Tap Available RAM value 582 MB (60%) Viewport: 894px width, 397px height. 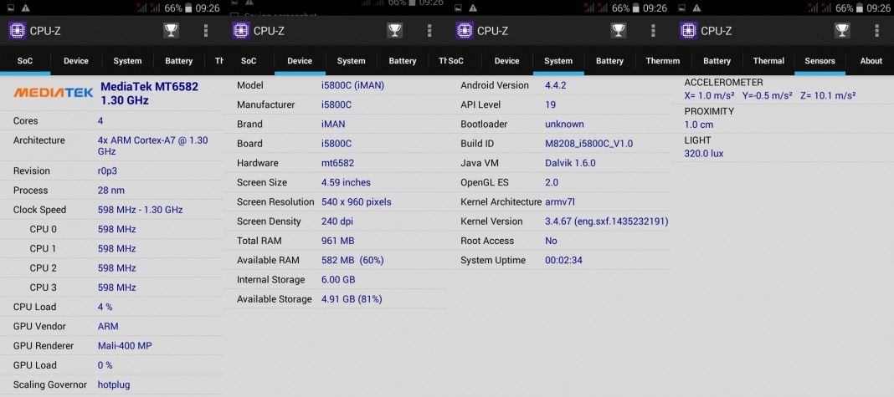pos(352,260)
